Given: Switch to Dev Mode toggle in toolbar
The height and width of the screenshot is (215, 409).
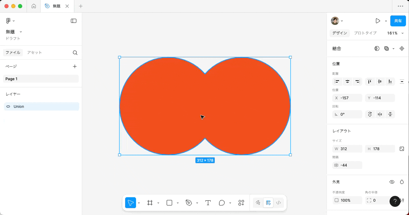Looking at the screenshot, I should (x=278, y=203).
